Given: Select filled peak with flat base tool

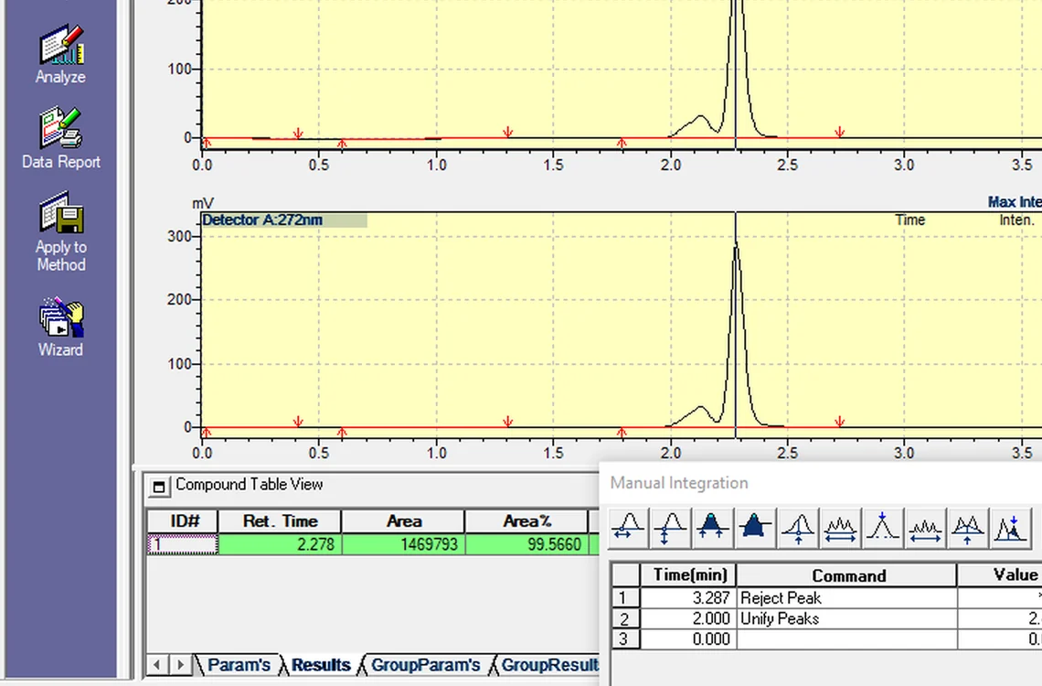Looking at the screenshot, I should click(754, 529).
